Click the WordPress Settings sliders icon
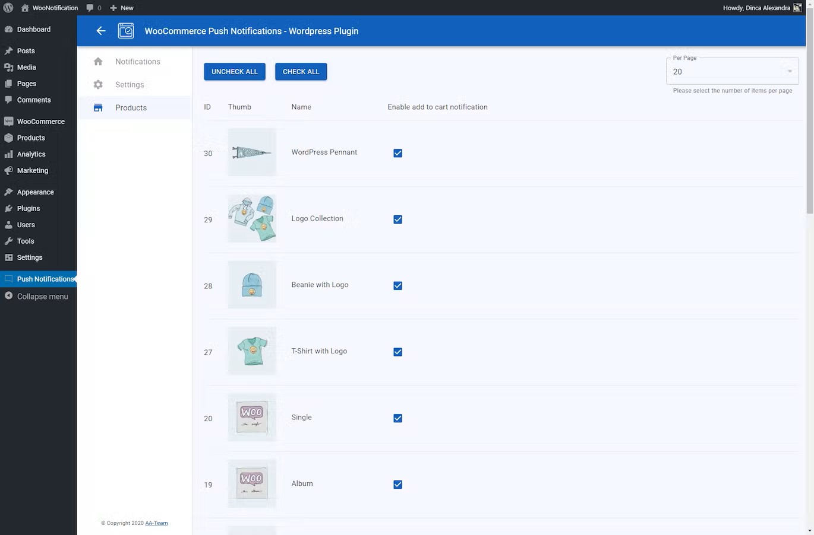Screen dimensions: 814x535 coord(8,257)
